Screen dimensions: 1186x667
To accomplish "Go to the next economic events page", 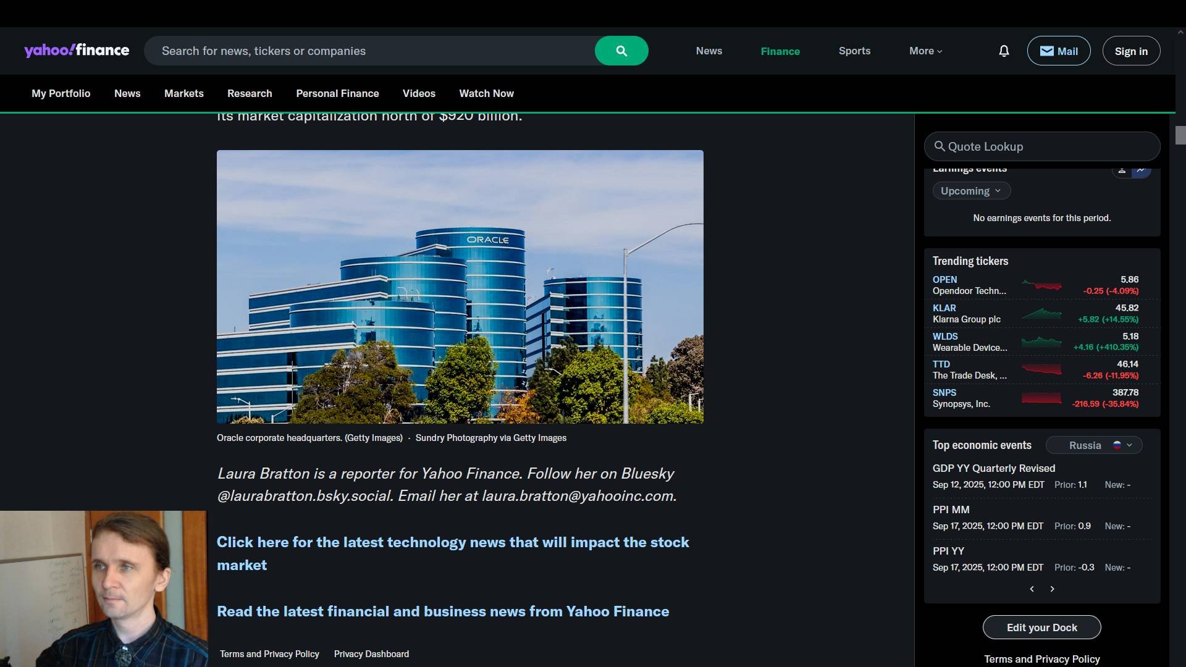I will point(1053,589).
